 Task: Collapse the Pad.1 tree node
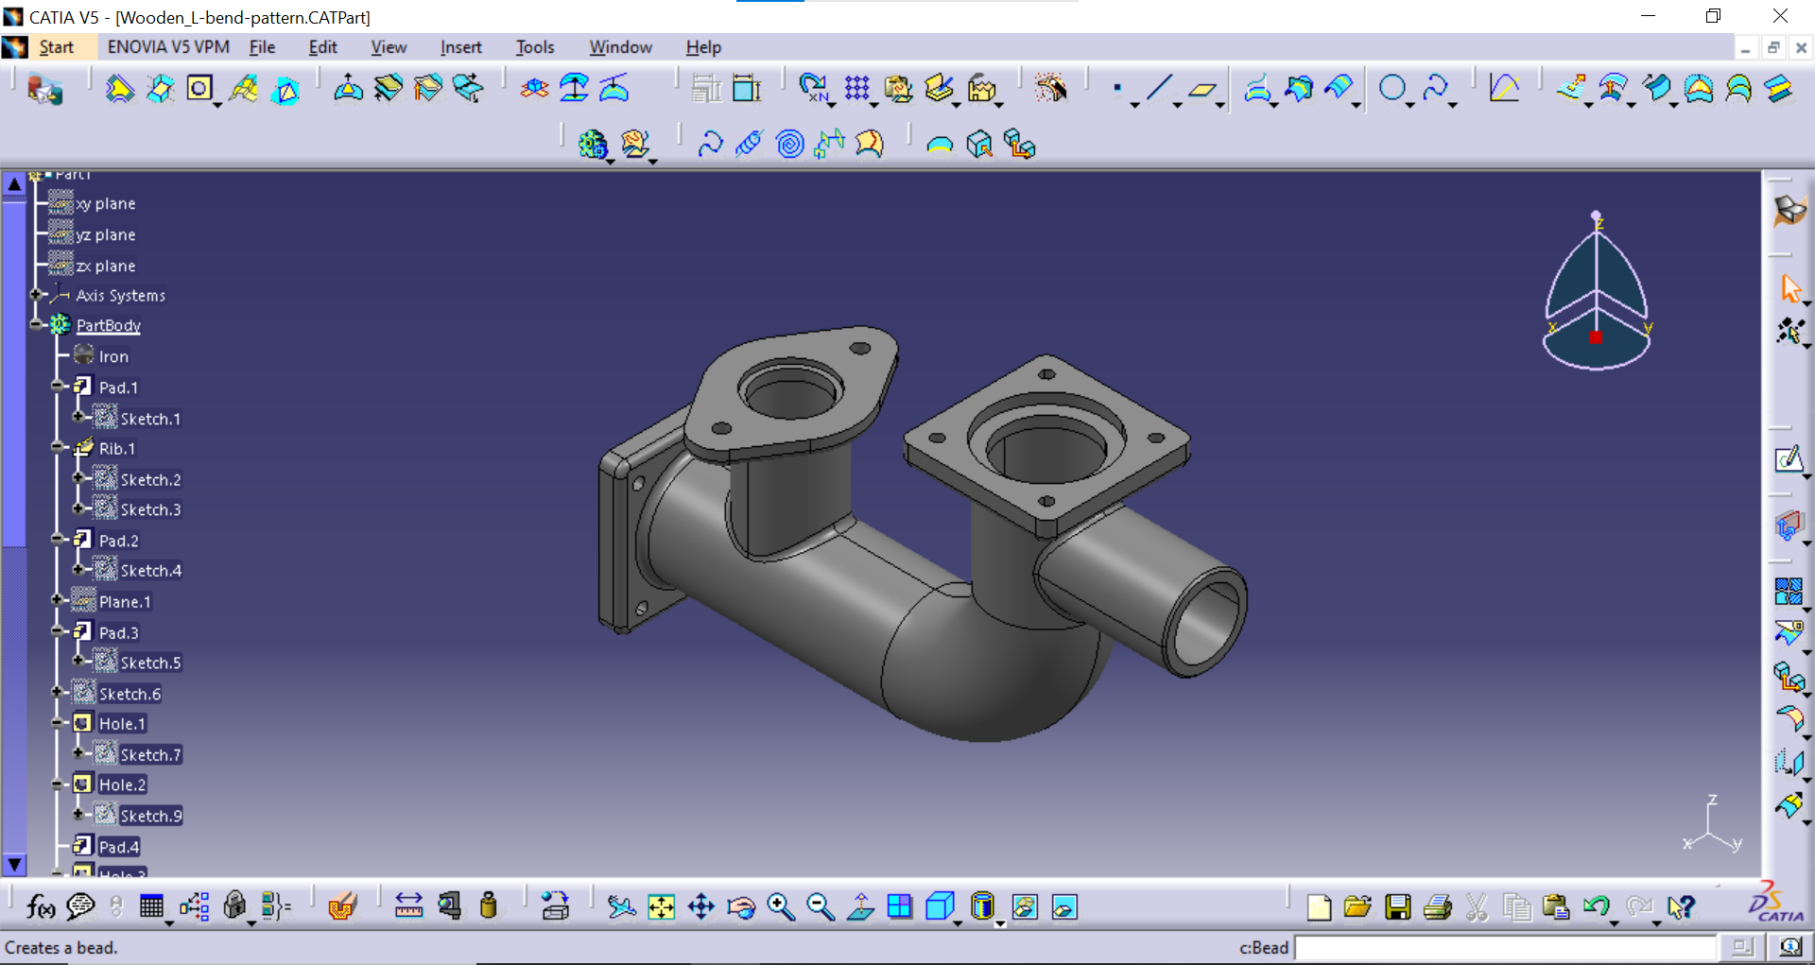click(58, 386)
